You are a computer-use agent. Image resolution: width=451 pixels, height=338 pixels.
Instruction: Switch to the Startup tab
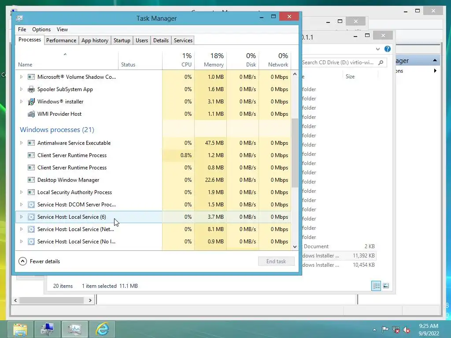[122, 40]
